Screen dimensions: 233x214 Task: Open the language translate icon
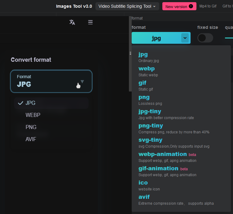pyautogui.click(x=72, y=22)
